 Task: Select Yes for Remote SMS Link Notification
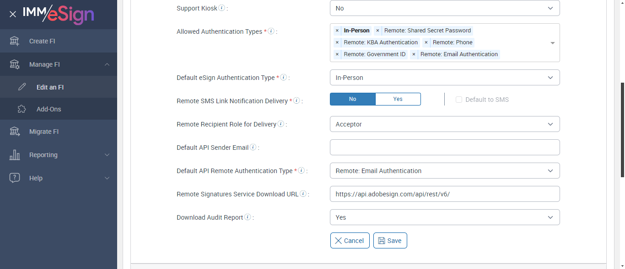click(x=398, y=99)
